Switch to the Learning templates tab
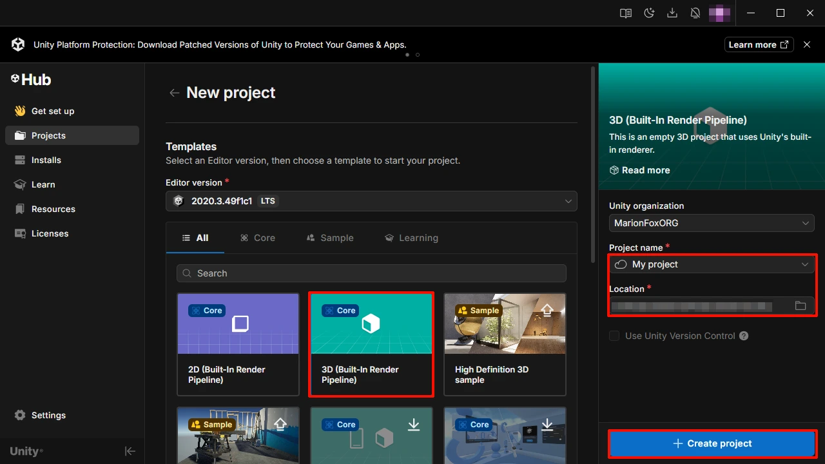 click(x=411, y=238)
